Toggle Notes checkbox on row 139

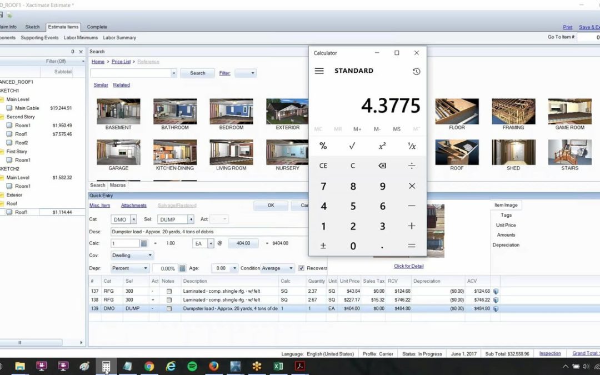coord(169,308)
